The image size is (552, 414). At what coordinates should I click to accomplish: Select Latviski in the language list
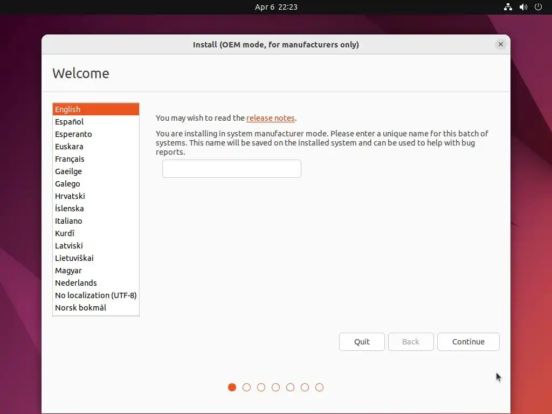96,246
